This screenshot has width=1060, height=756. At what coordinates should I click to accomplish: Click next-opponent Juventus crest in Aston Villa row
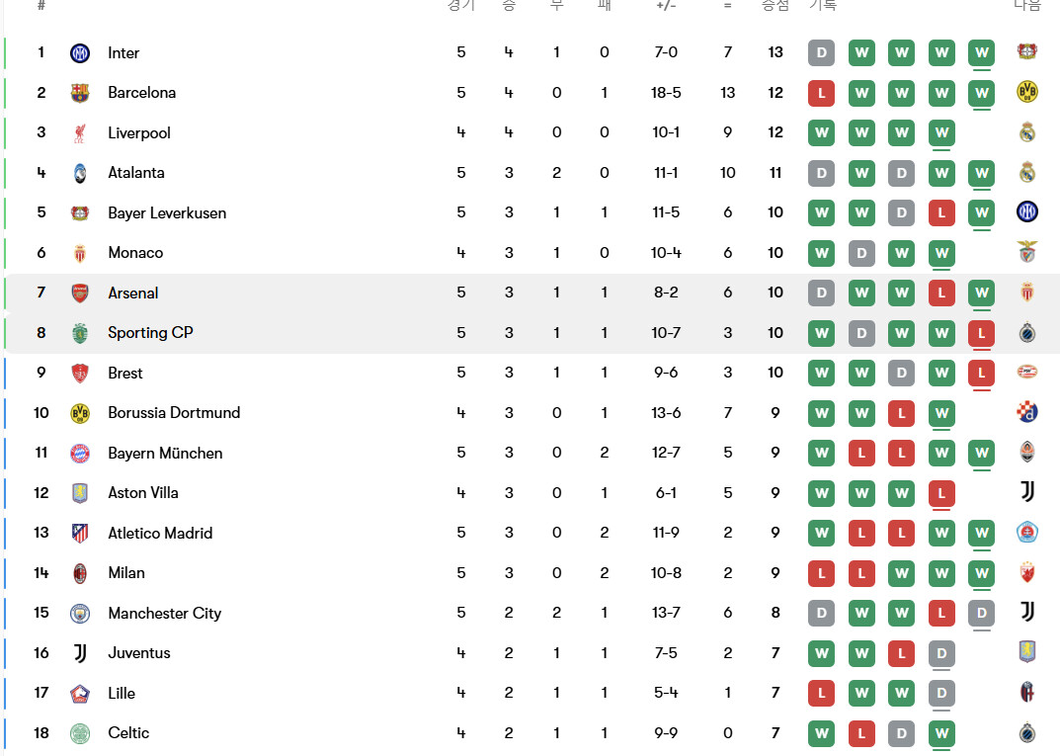[1027, 492]
